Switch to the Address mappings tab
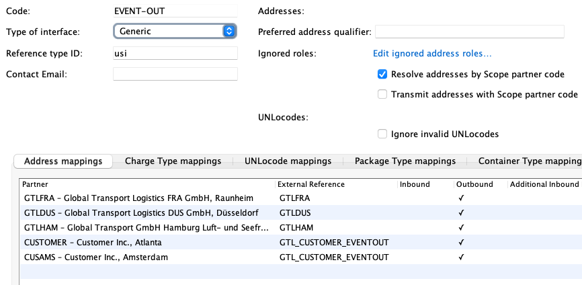Screen dimensions: 582x285 [63, 161]
